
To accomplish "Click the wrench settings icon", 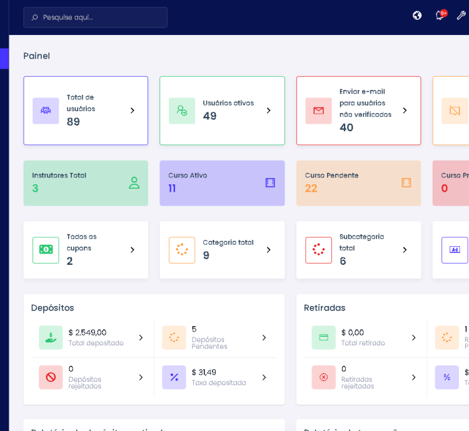I will tap(461, 16).
